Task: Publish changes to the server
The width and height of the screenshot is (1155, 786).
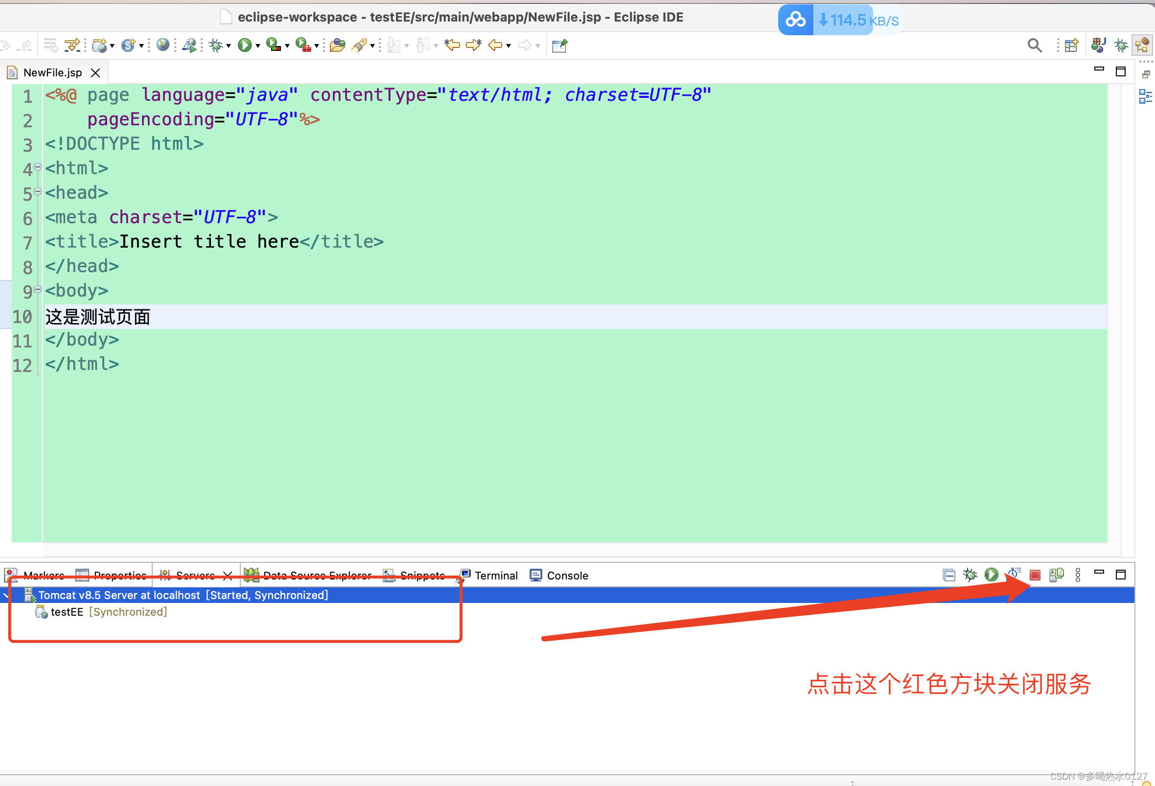Action: (1056, 575)
